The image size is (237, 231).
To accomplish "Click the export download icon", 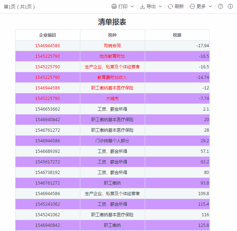I will (142, 6).
